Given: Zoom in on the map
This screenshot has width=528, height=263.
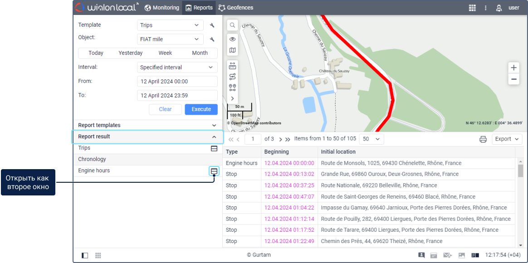Looking at the screenshot, I should (513, 68).
